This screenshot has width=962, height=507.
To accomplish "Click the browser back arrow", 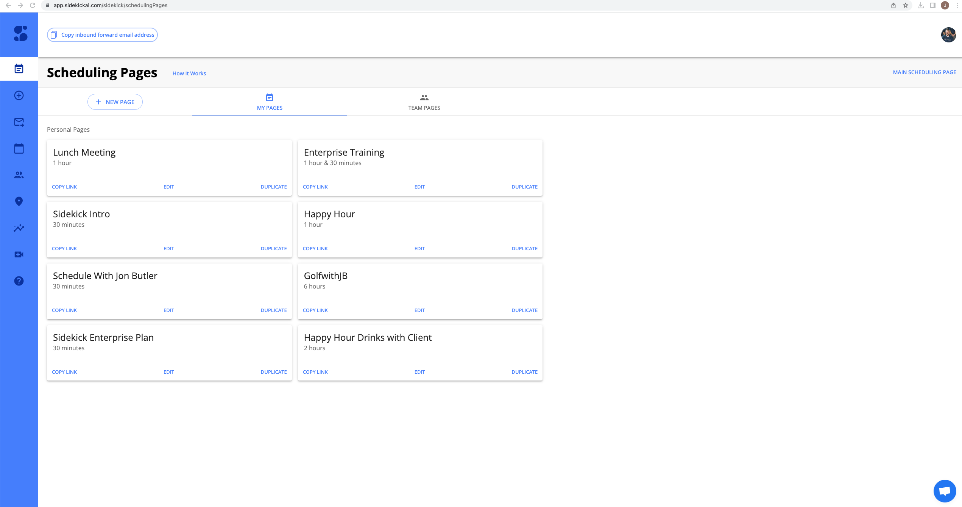I will click(x=8, y=5).
